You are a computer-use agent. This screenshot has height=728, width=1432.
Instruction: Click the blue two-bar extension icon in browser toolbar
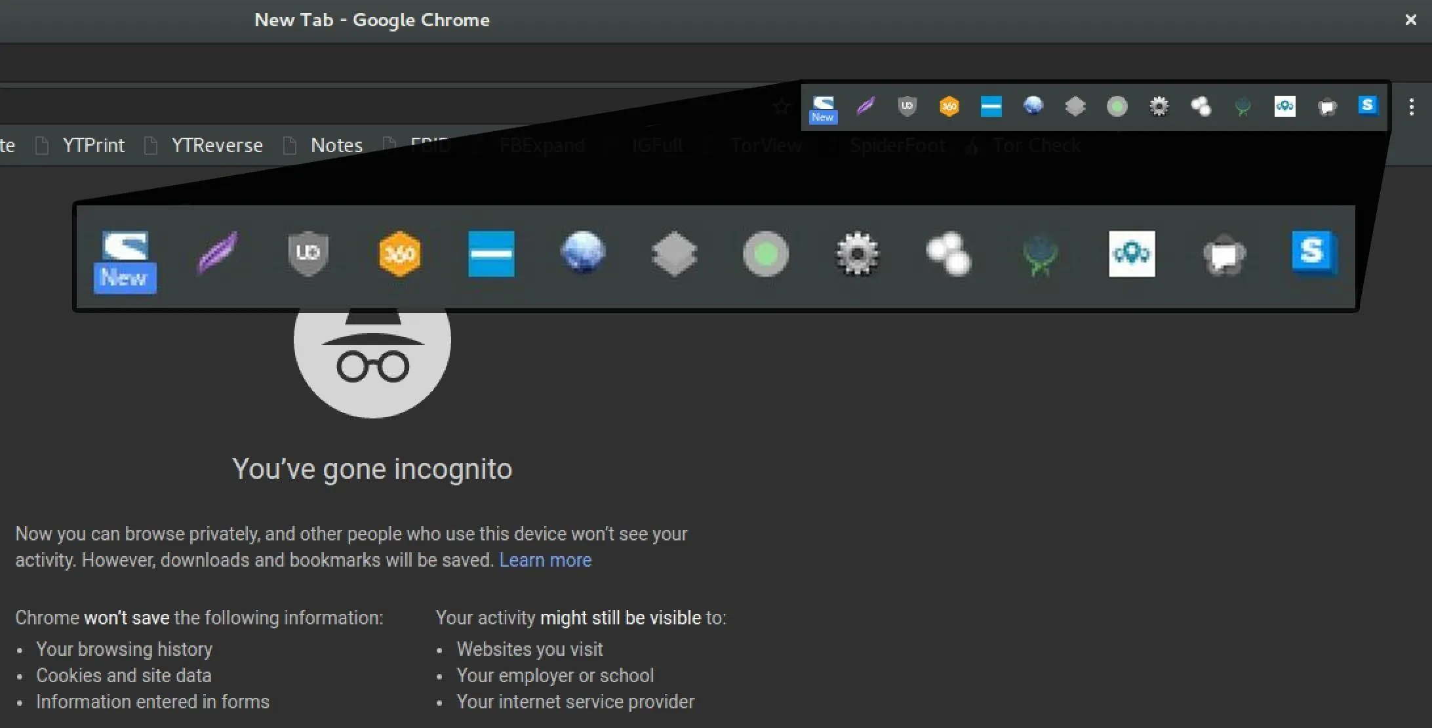pyautogui.click(x=991, y=106)
